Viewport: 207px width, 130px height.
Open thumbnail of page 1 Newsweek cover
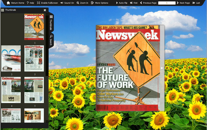pyautogui.click(x=34, y=27)
